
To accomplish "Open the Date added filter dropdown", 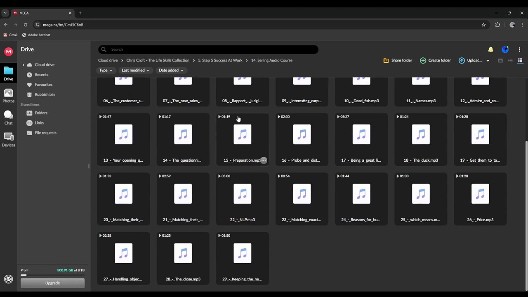I will point(171,71).
